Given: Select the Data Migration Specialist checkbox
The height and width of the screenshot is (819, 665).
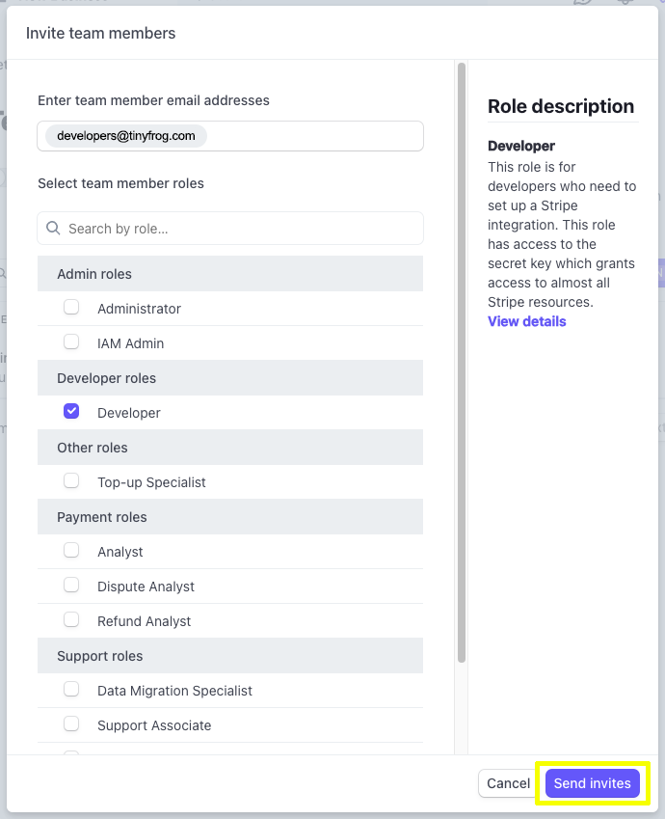Looking at the screenshot, I should pos(71,690).
